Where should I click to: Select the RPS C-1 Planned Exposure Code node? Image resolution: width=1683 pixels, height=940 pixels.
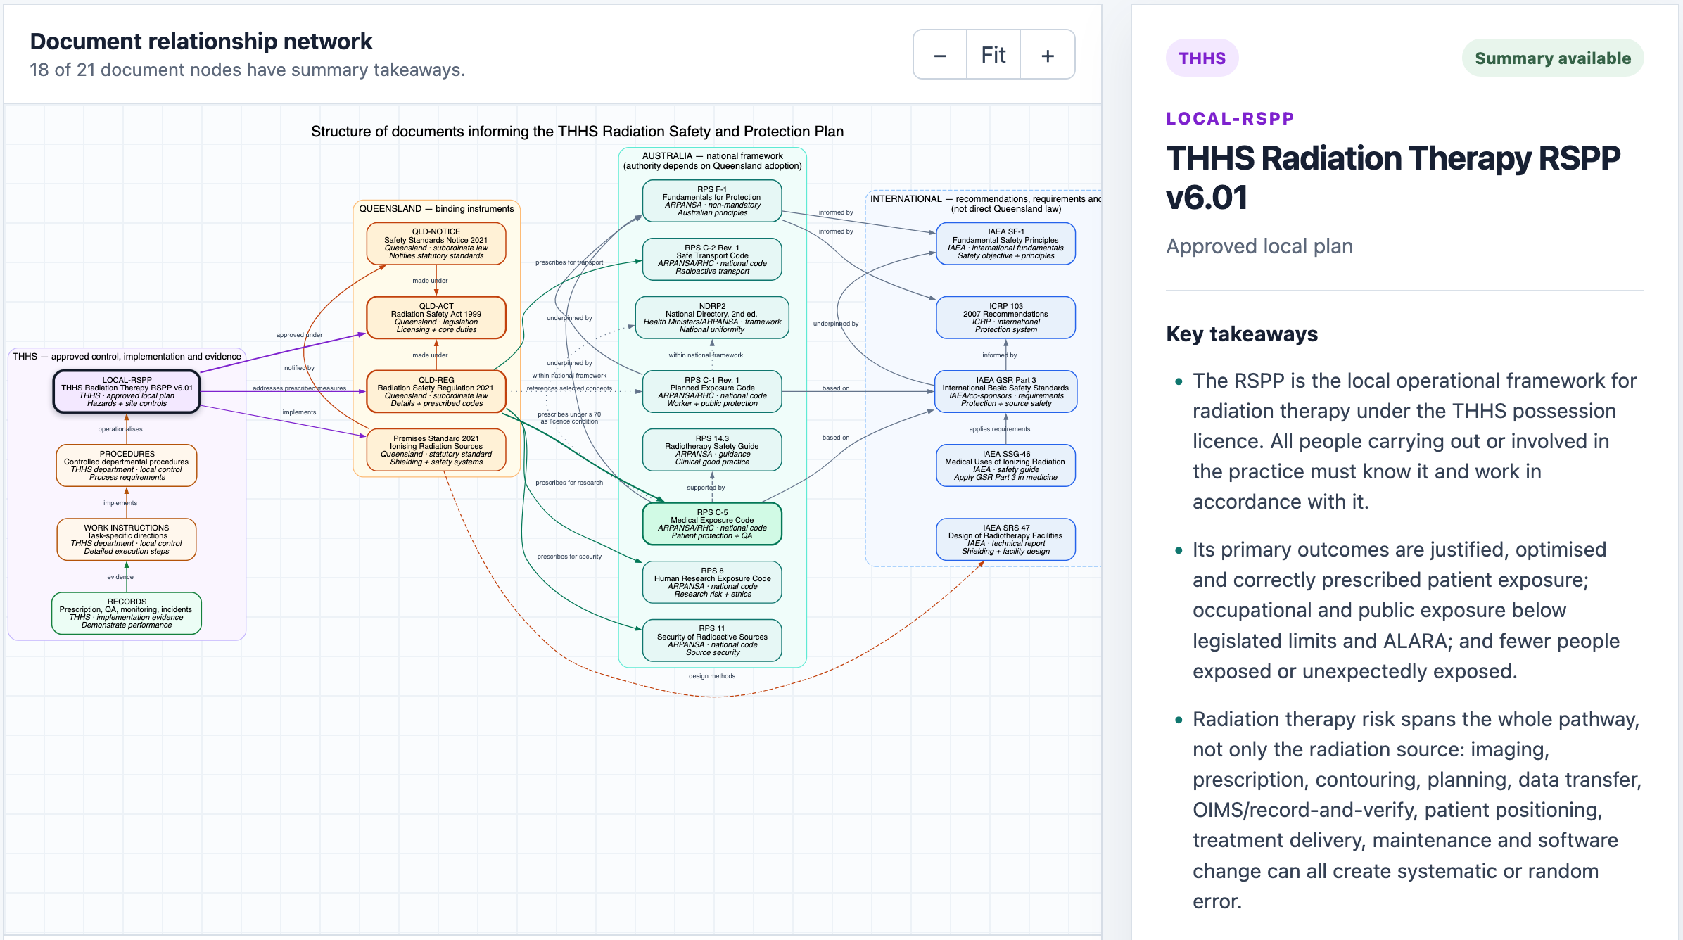712,391
